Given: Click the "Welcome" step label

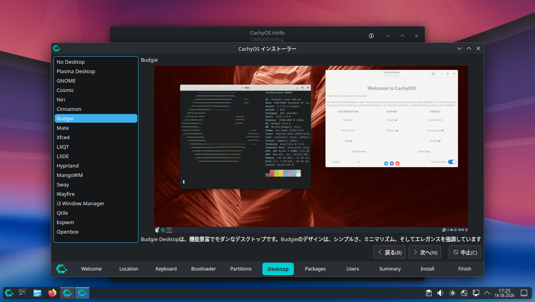Looking at the screenshot, I should click(91, 269).
